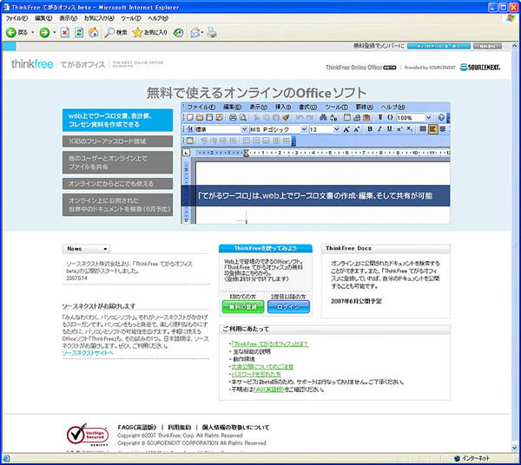Select the 1GBのフリーアップロード領域 tab
521x465 pixels.
pos(117,141)
